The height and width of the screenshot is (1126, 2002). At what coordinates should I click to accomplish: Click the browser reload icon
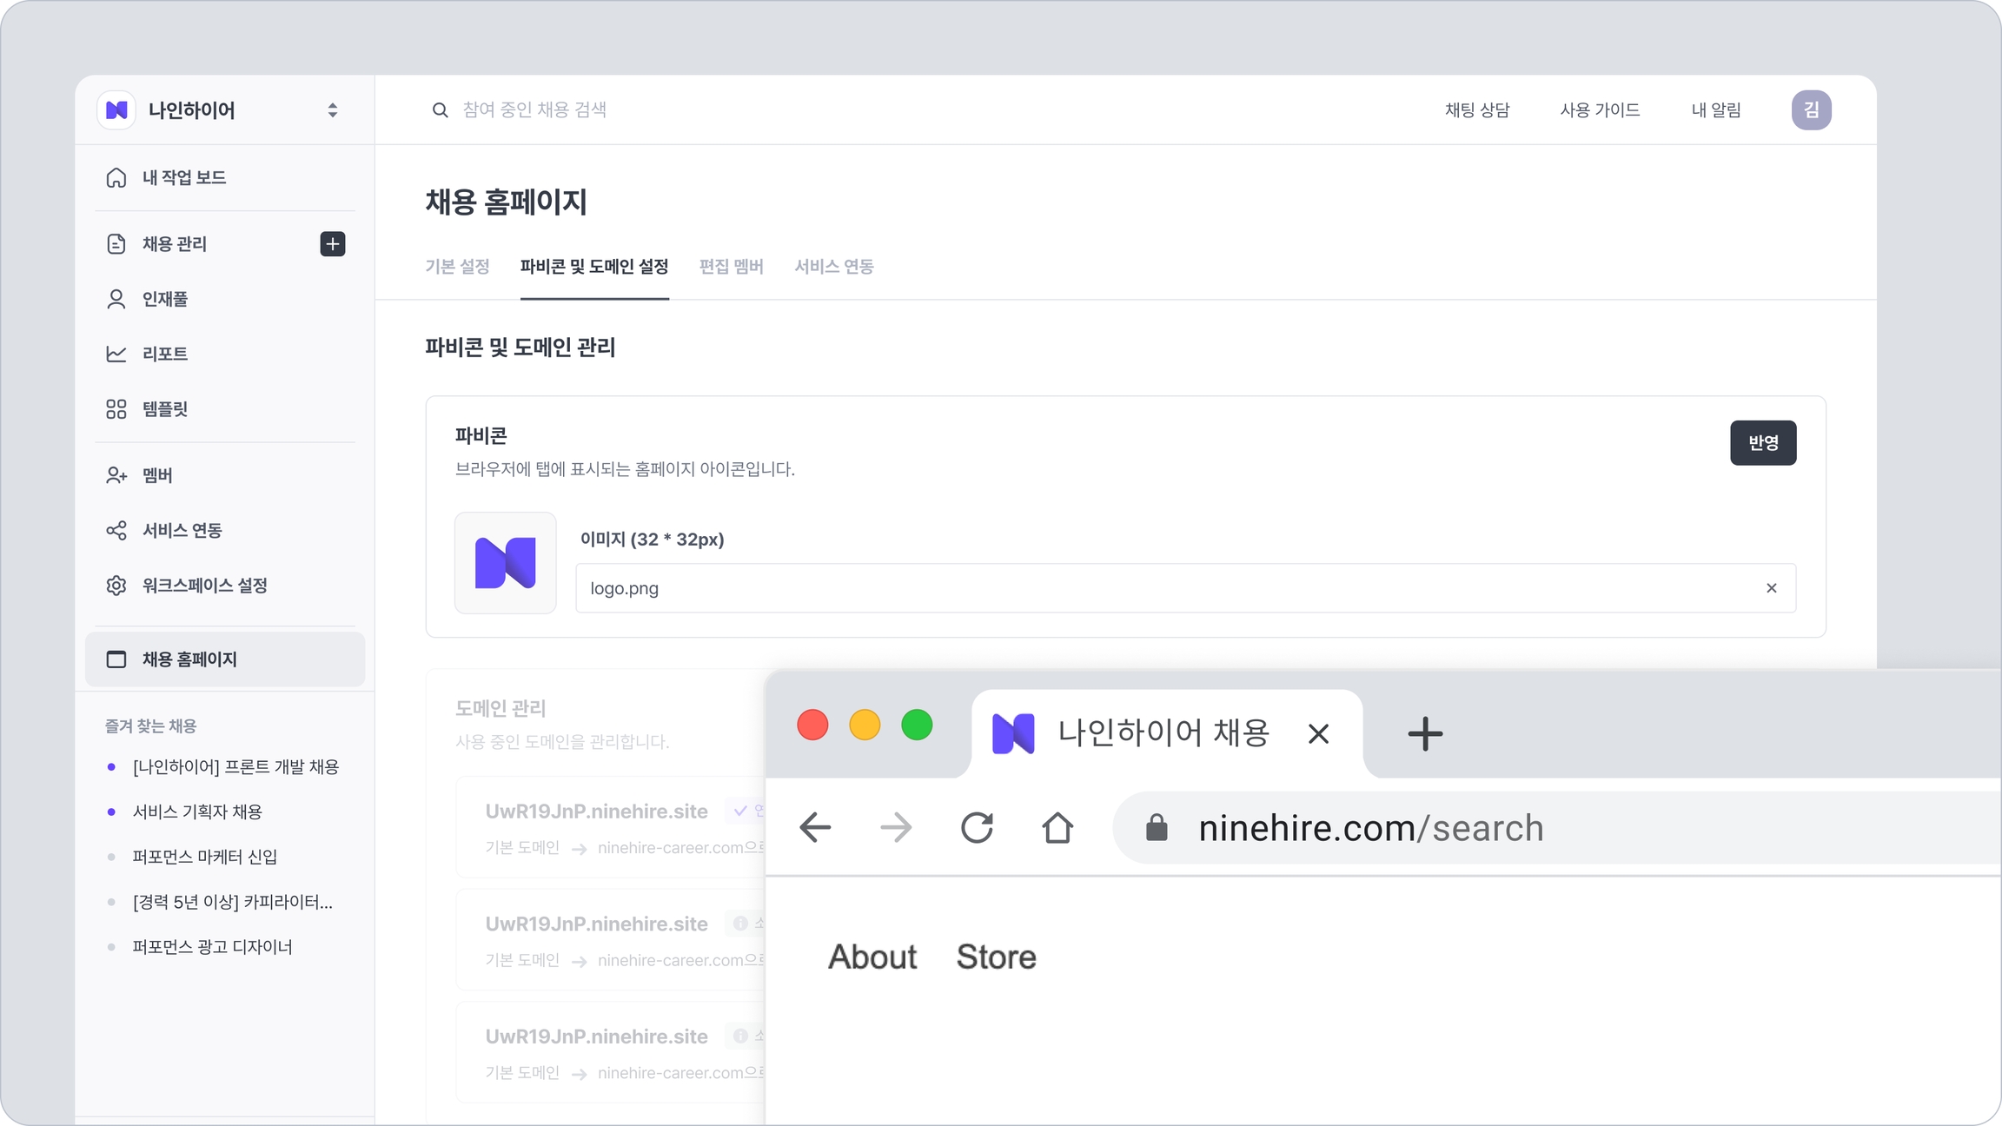(977, 828)
